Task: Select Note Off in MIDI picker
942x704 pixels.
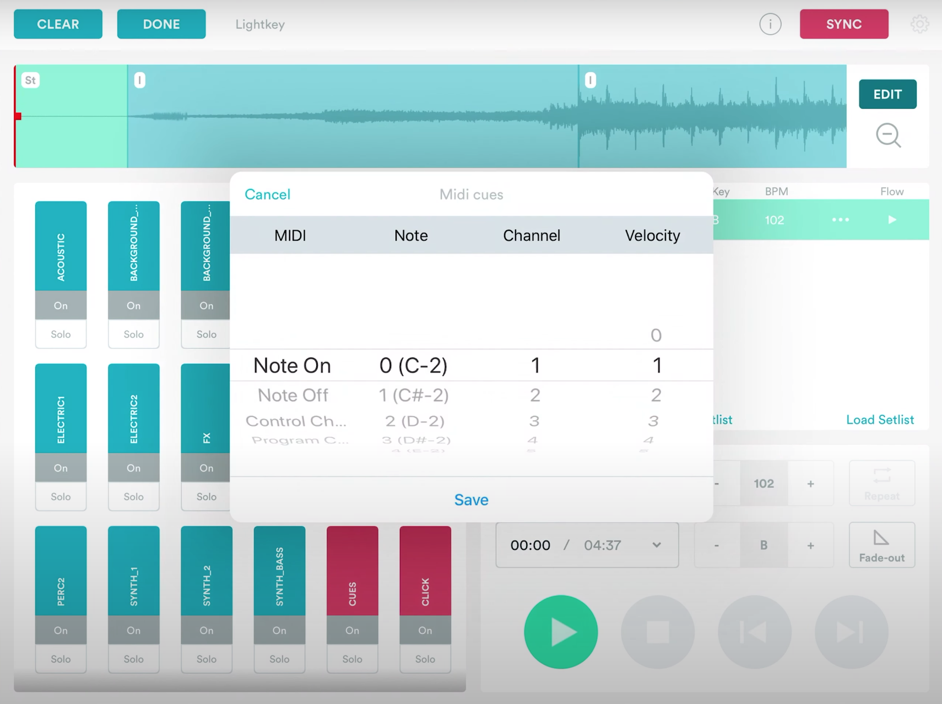Action: pos(293,395)
